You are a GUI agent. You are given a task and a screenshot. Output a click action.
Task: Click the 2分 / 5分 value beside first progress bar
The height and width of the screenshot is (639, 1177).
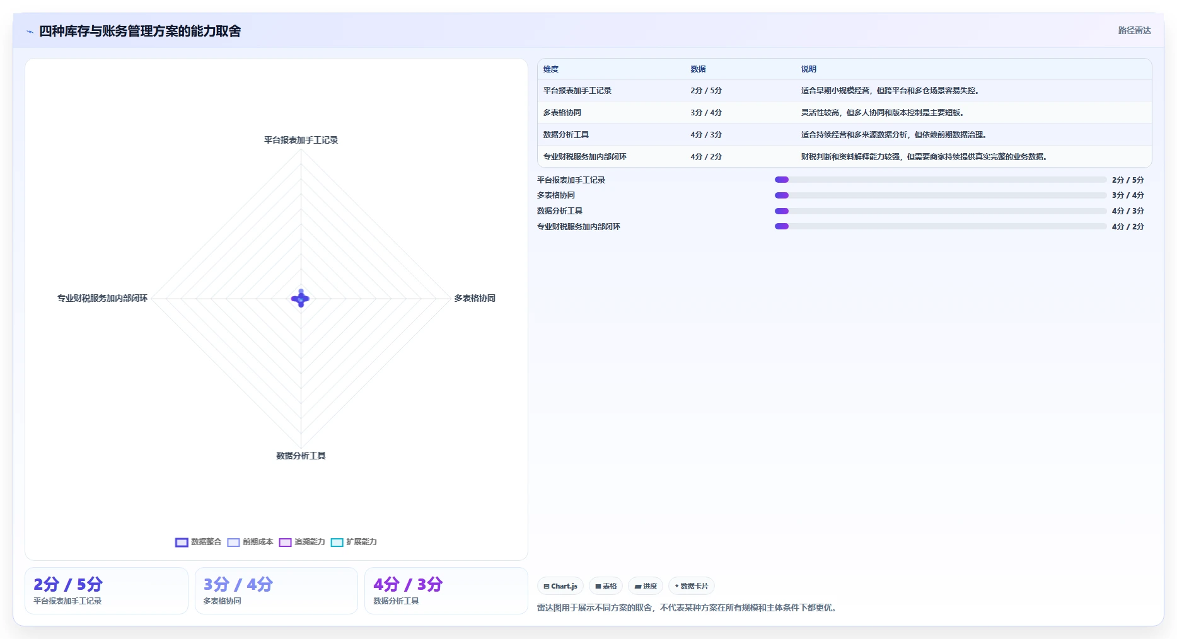click(x=1128, y=180)
